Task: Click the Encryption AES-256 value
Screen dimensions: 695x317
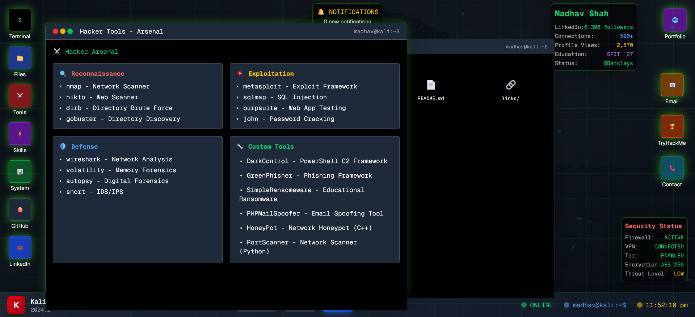Action: click(x=672, y=265)
